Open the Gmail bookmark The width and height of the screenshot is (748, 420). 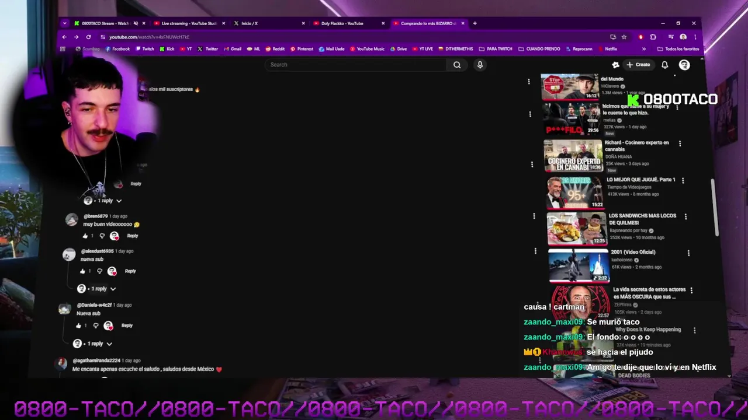point(233,49)
